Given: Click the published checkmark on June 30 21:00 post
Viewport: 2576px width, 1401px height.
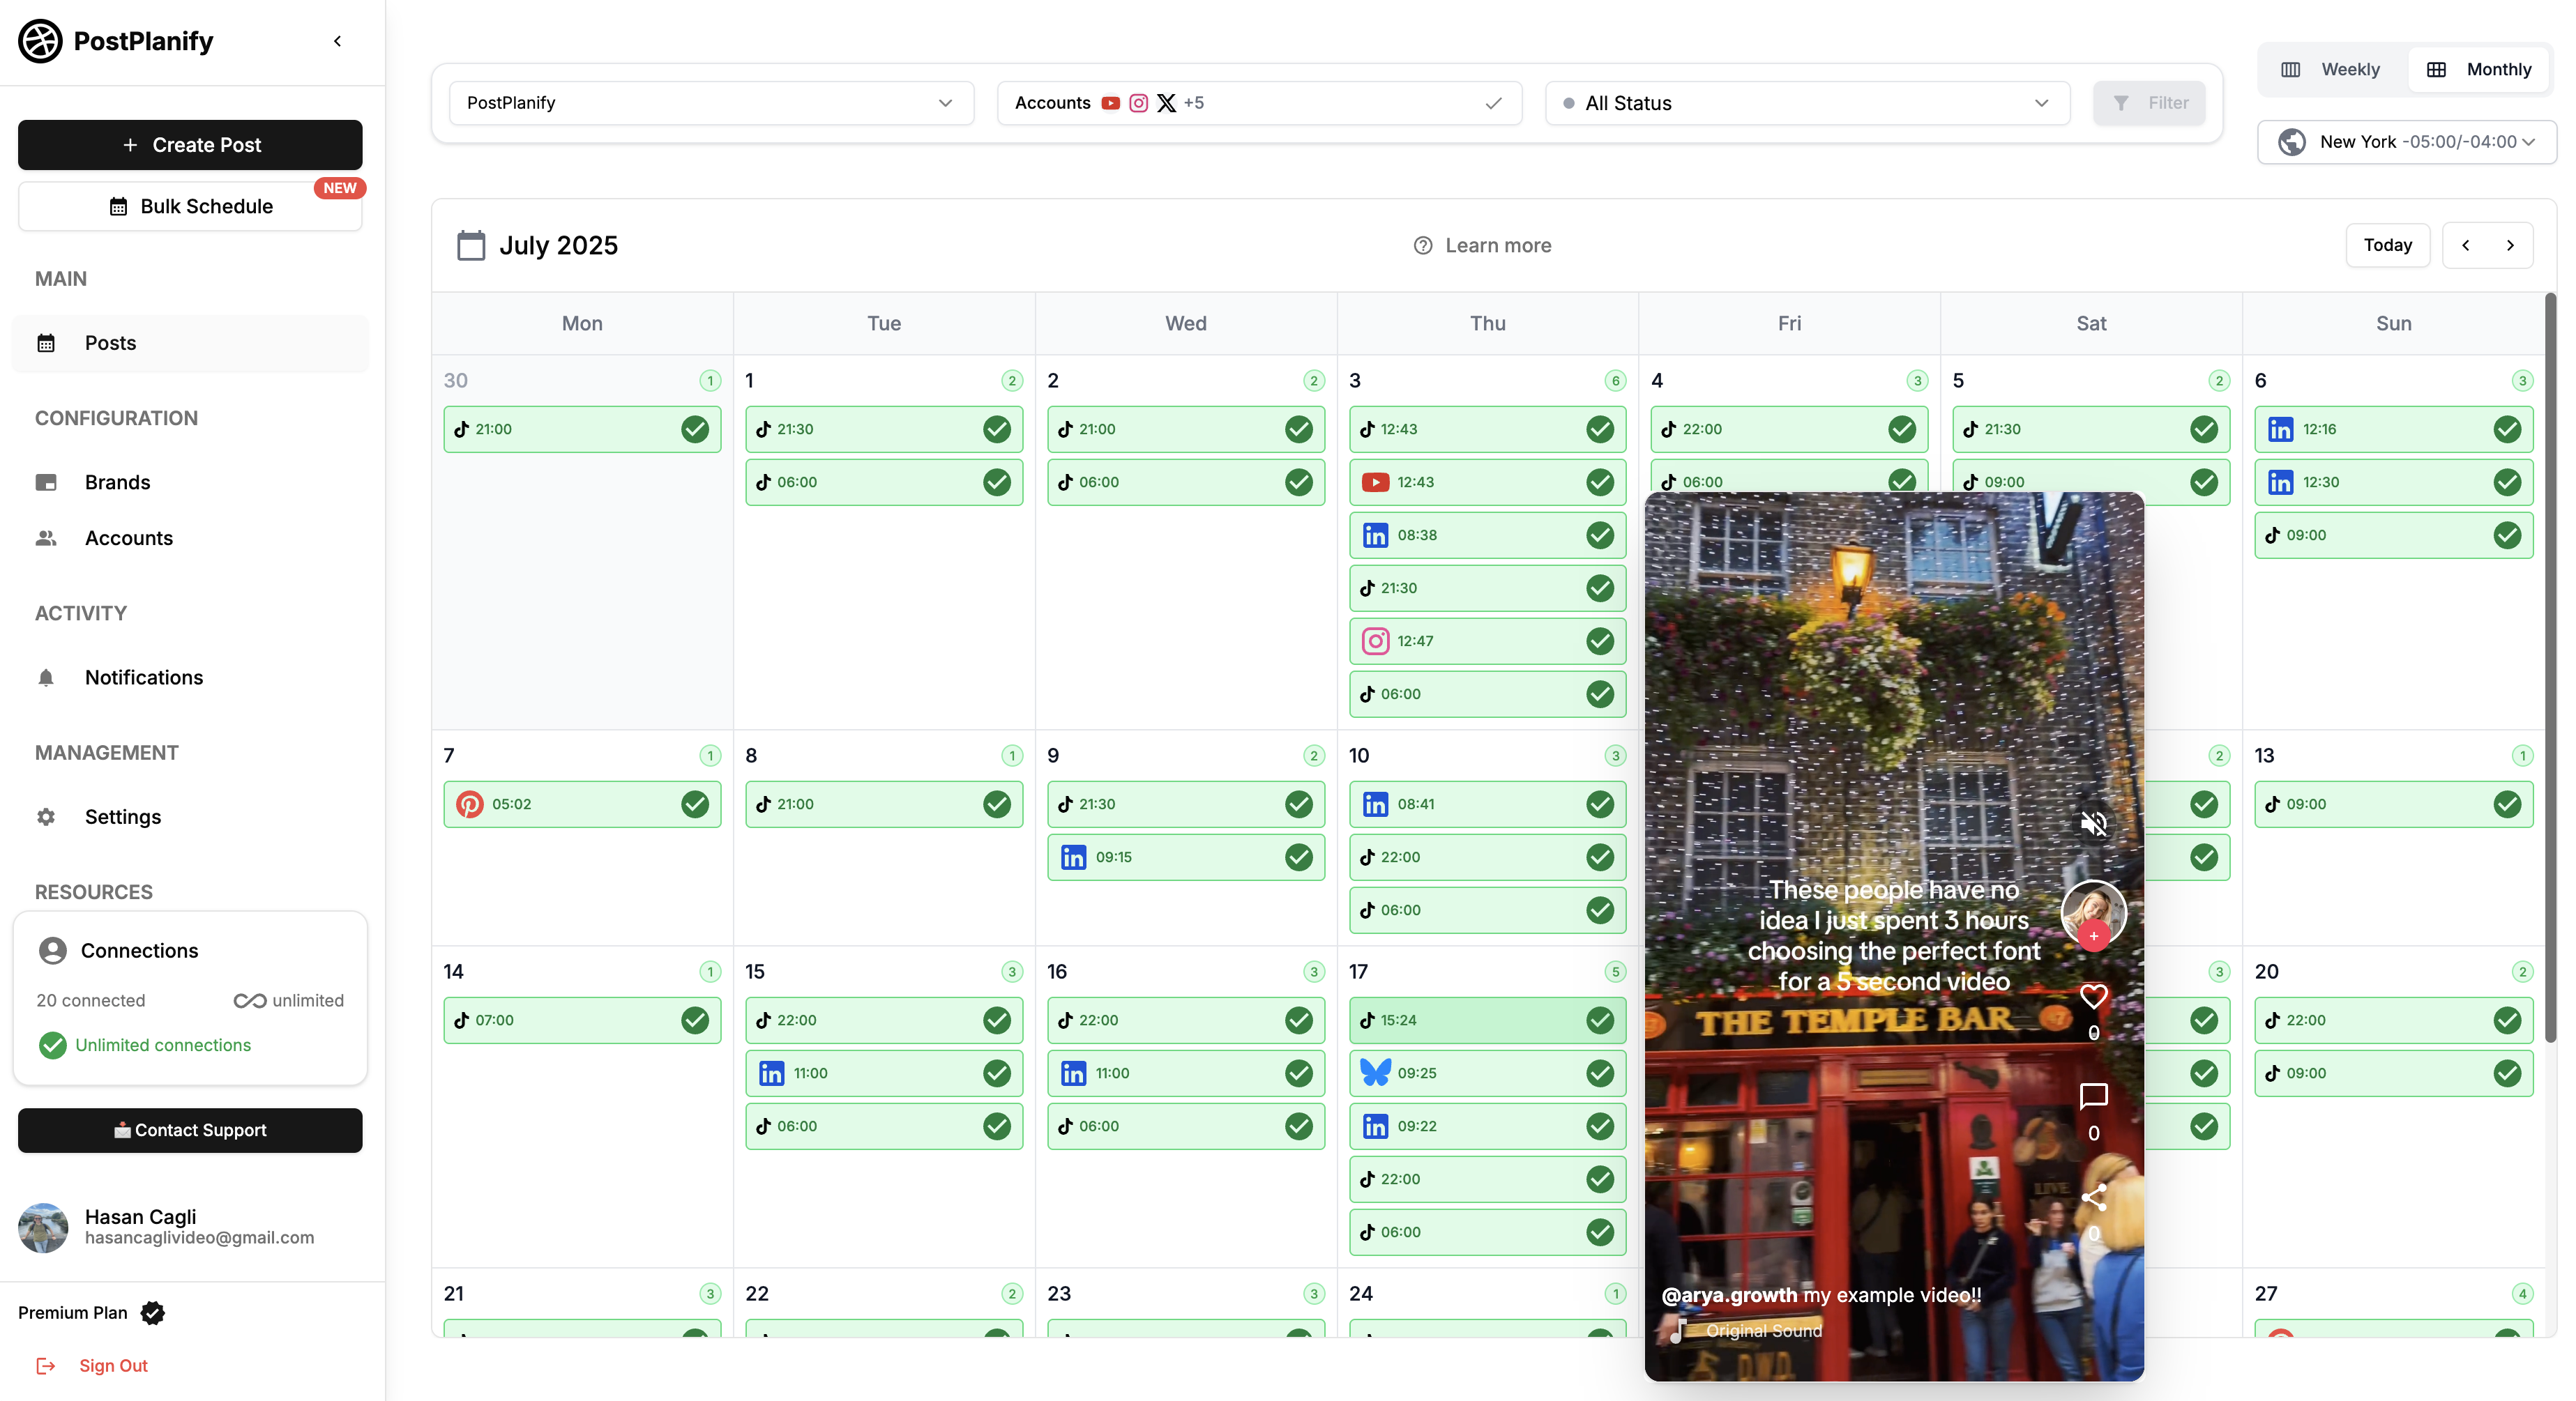Looking at the screenshot, I should (695, 429).
